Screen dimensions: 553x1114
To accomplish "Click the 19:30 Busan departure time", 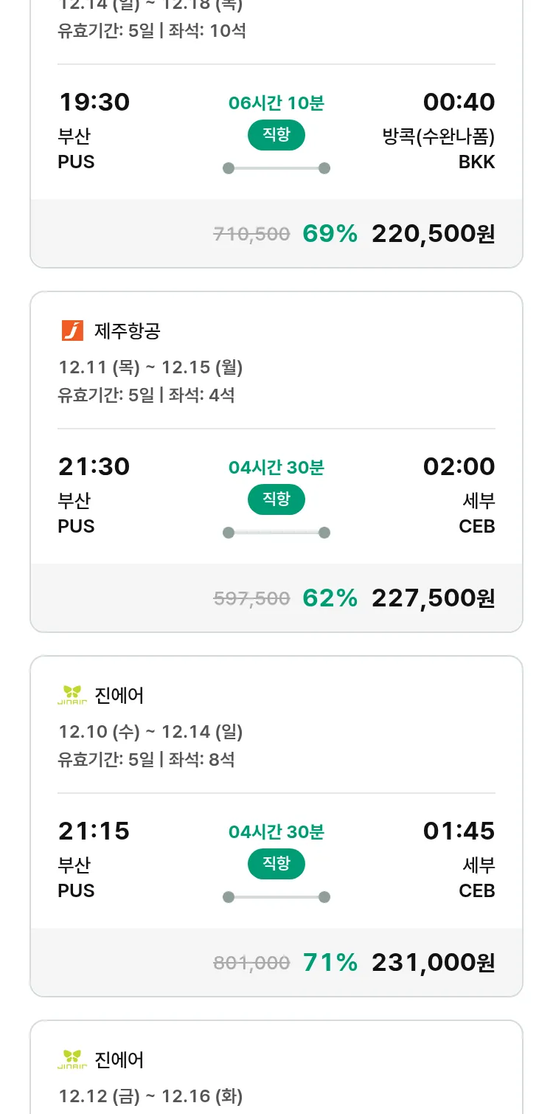I will coord(94,103).
